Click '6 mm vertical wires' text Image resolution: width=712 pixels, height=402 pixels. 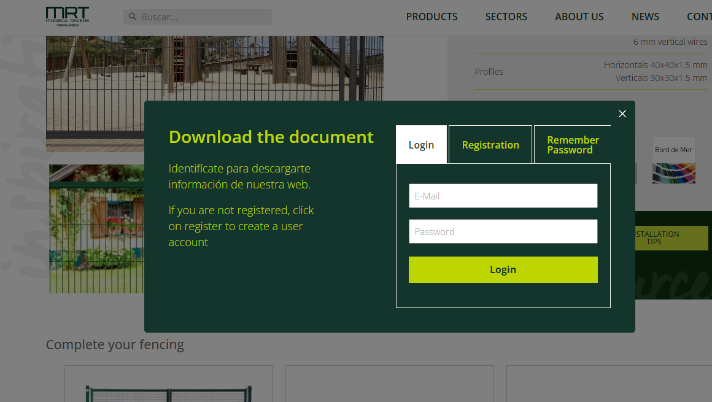[670, 42]
